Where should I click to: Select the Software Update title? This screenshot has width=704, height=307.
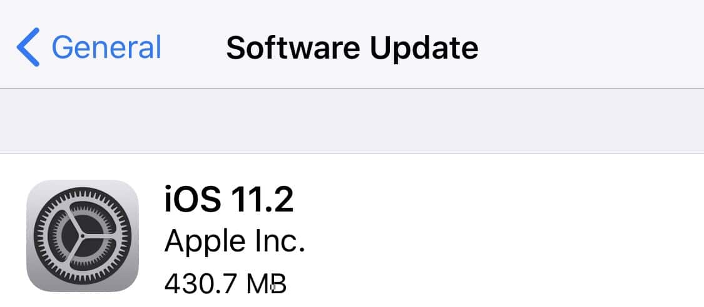click(352, 47)
